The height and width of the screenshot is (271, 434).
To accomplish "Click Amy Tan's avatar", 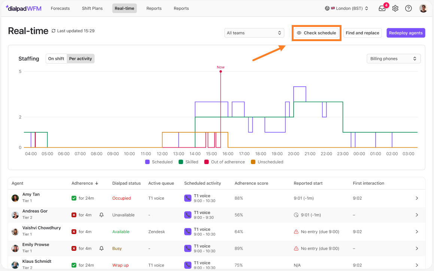I will pos(15,198).
